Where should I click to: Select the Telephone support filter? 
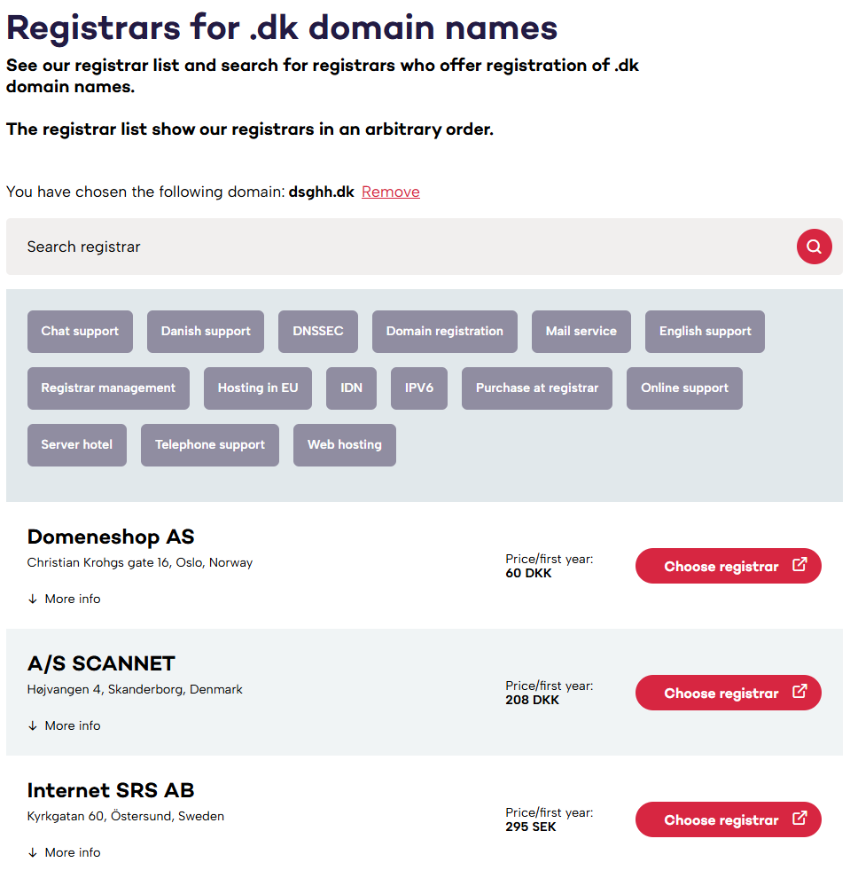point(210,445)
